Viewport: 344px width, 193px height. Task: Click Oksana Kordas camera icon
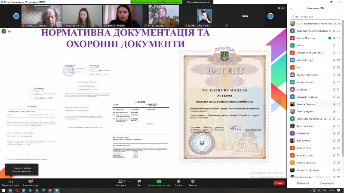pos(338,82)
